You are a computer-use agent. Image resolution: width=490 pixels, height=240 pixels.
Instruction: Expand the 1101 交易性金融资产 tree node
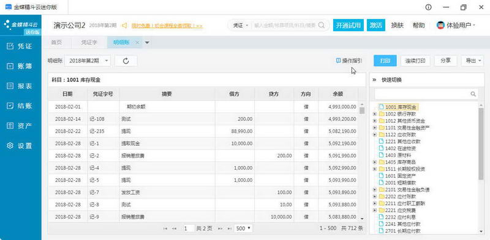pos(375,128)
